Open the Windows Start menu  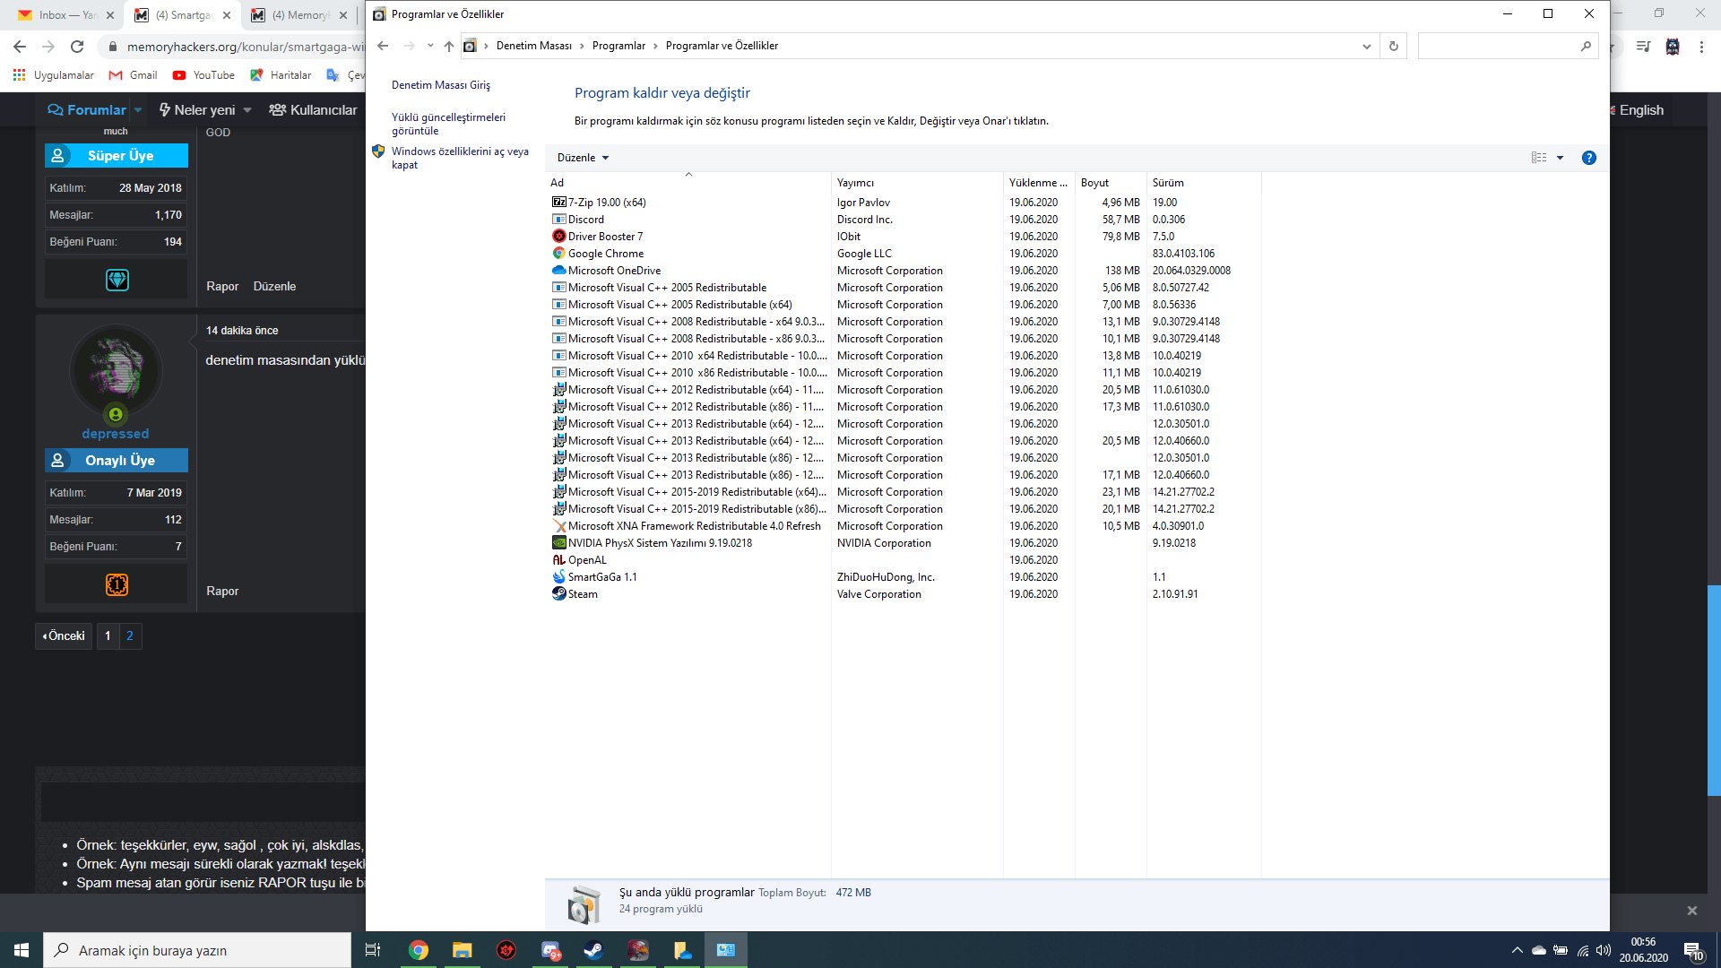(22, 950)
